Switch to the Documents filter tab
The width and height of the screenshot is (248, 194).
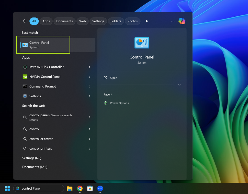64,21
